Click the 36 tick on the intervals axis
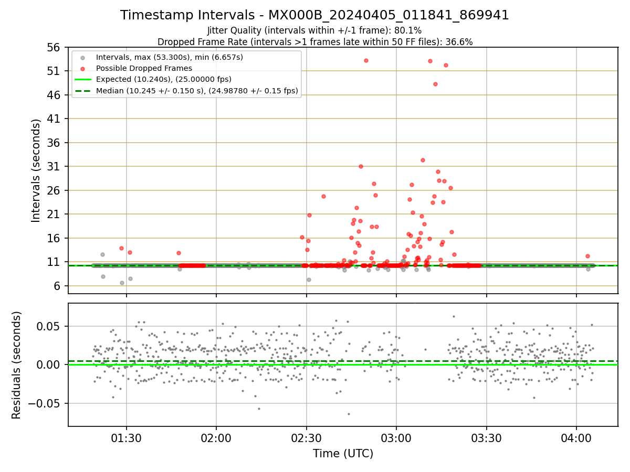The image size is (630, 472). point(55,143)
